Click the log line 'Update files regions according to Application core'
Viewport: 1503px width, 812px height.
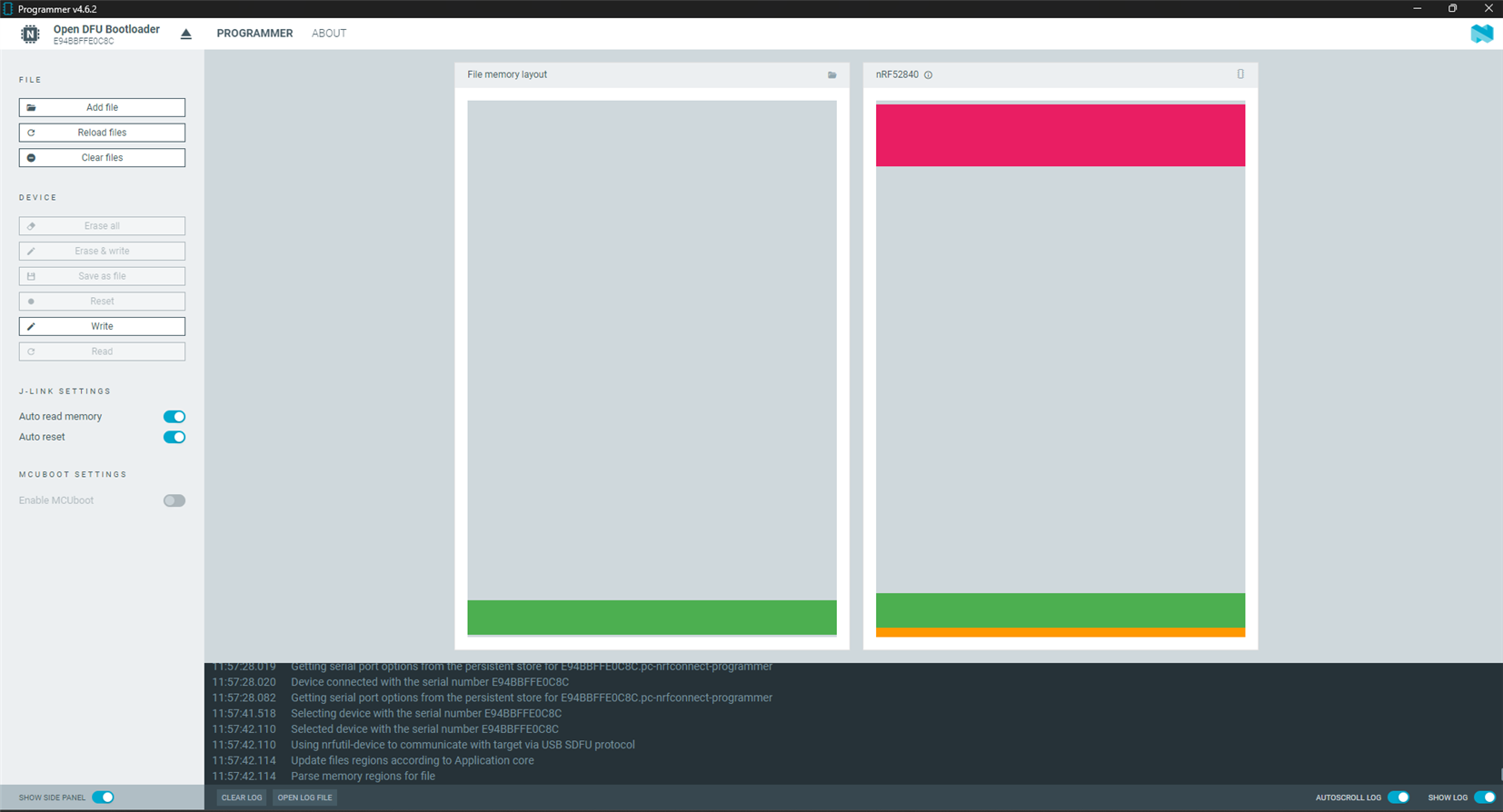pyautogui.click(x=413, y=761)
